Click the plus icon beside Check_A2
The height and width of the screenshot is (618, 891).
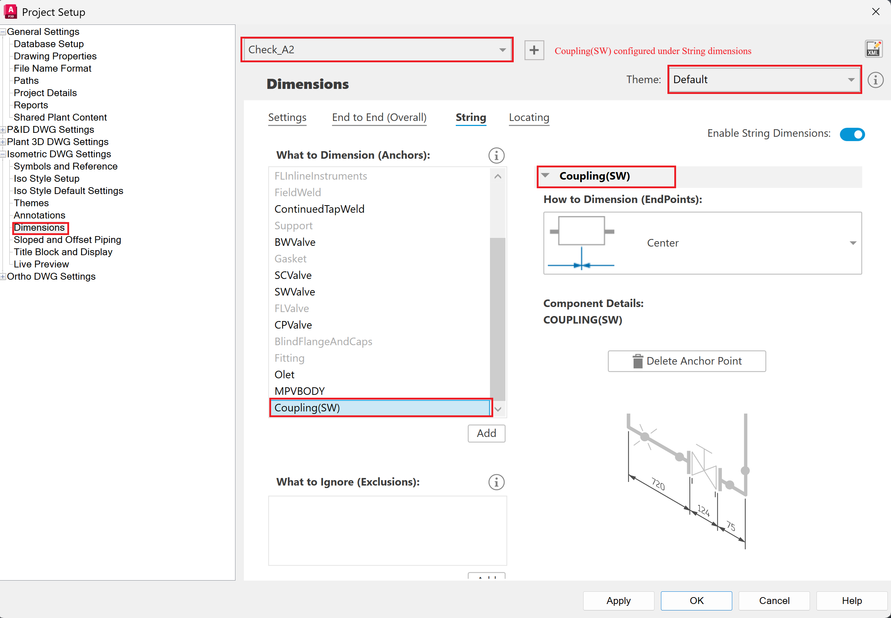[534, 50]
